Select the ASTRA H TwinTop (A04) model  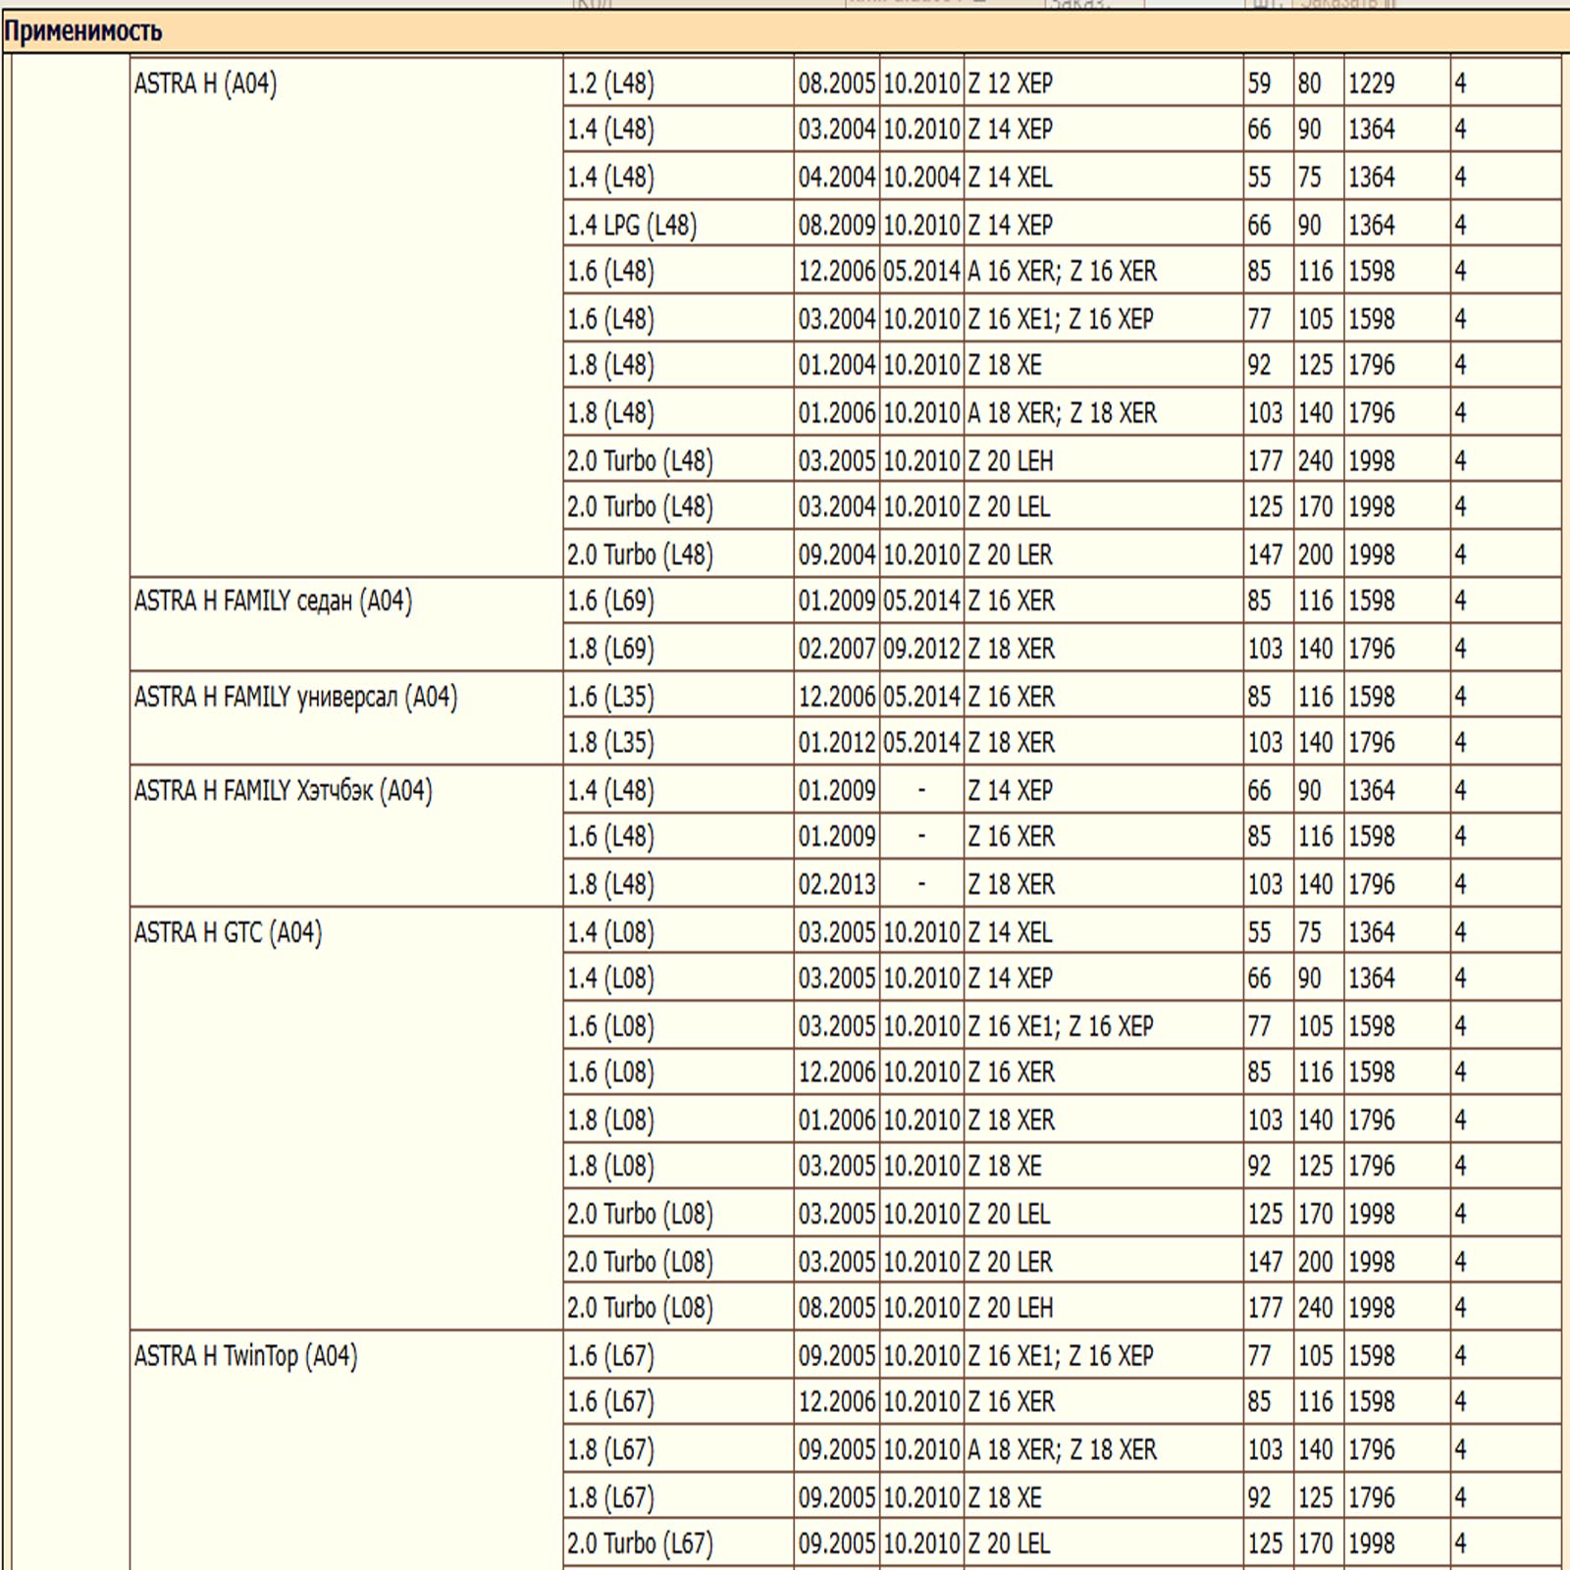[x=245, y=1356]
